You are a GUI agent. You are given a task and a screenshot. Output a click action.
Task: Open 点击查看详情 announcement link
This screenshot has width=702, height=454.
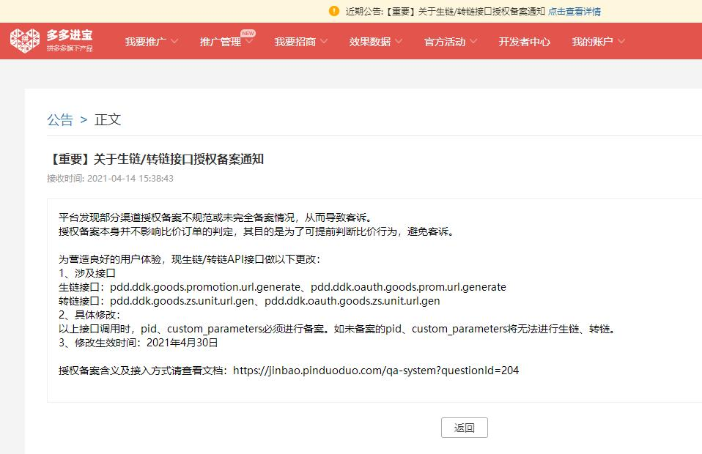tap(574, 12)
